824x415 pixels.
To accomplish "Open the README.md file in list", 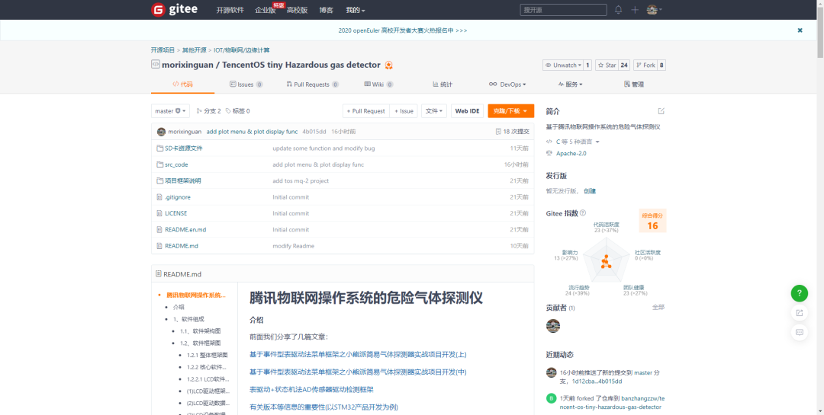I will tap(182, 246).
